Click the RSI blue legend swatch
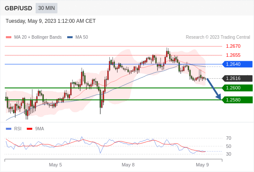Screen dimensions: 254x172 coord(9,129)
